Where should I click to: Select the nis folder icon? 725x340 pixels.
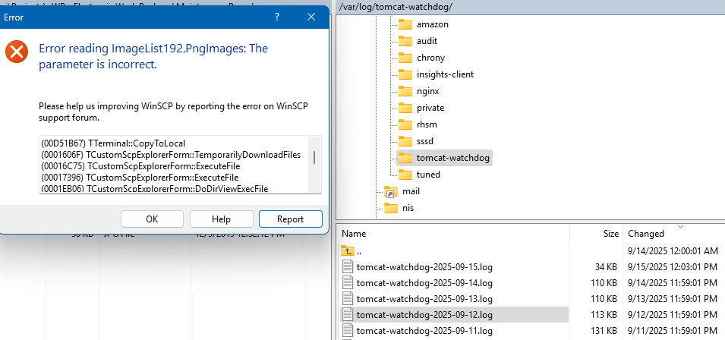pyautogui.click(x=390, y=208)
